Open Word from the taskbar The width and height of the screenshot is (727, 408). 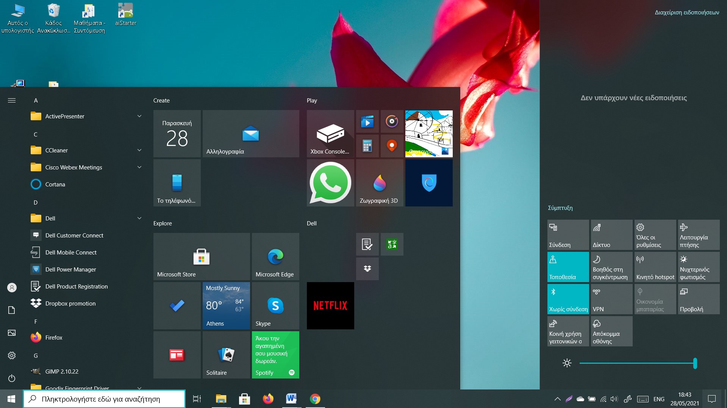(x=291, y=399)
